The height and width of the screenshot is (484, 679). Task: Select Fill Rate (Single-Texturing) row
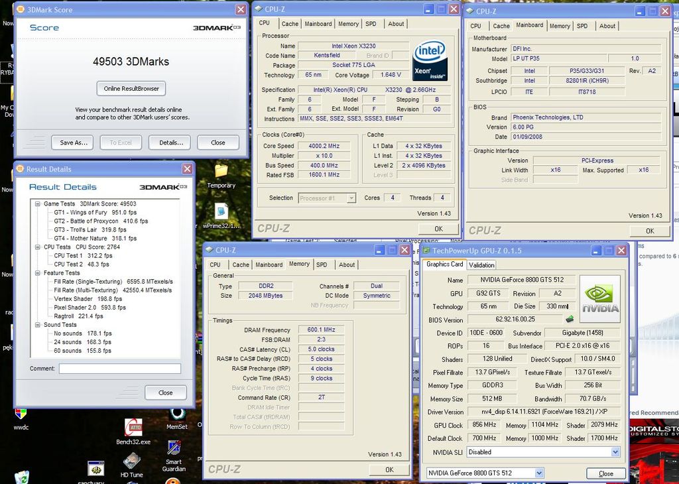tap(113, 281)
